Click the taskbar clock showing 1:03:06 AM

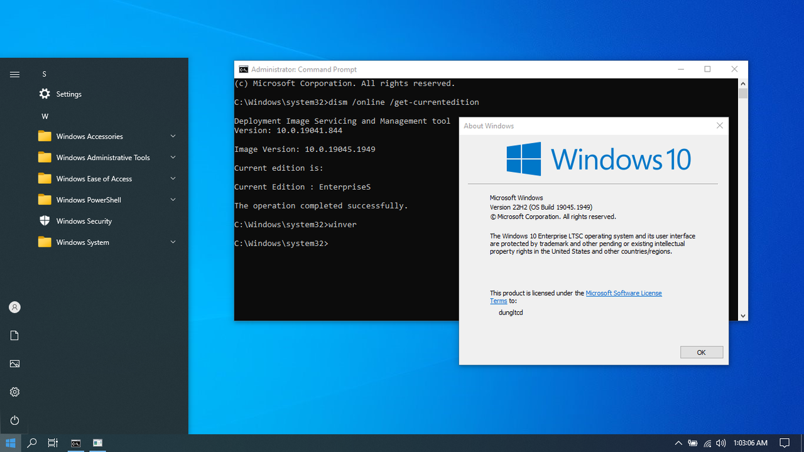751,443
